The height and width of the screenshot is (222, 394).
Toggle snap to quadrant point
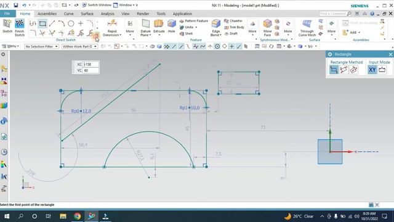click(224, 46)
